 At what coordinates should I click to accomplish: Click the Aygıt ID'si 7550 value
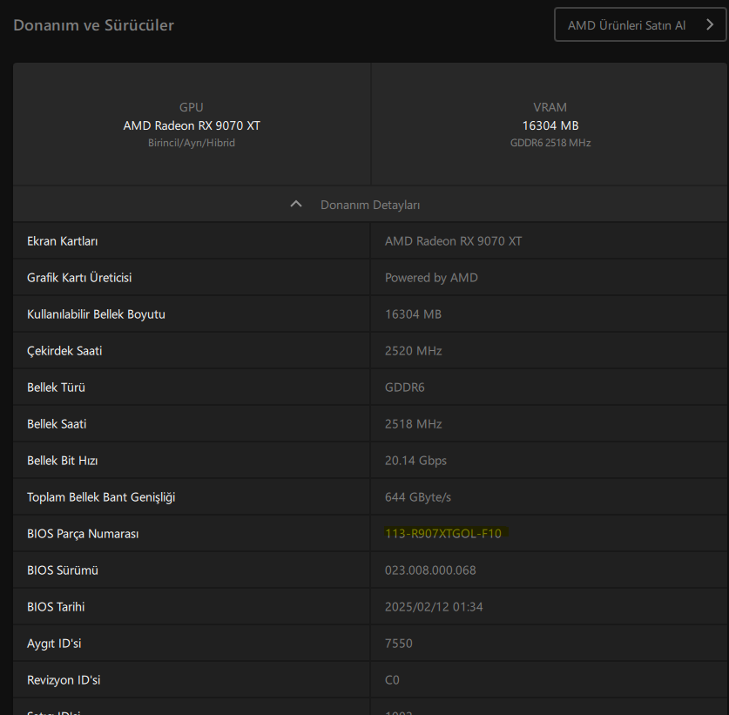(398, 644)
